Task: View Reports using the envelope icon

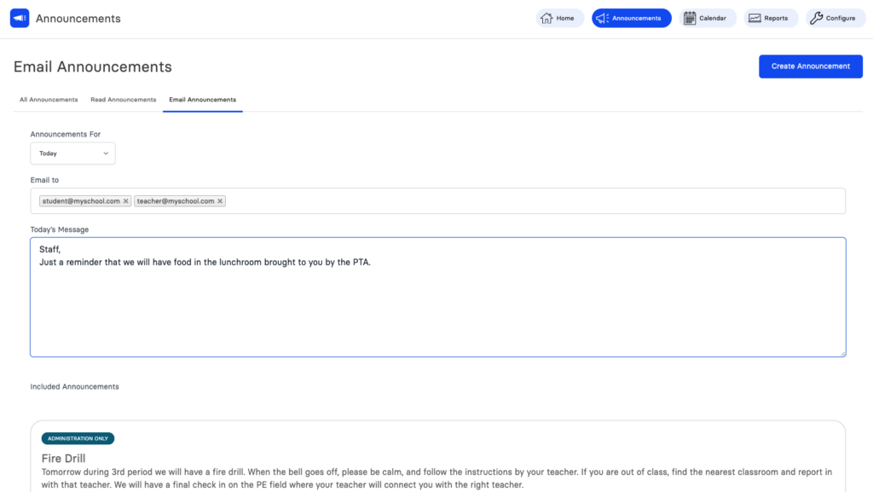Action: [x=754, y=17]
